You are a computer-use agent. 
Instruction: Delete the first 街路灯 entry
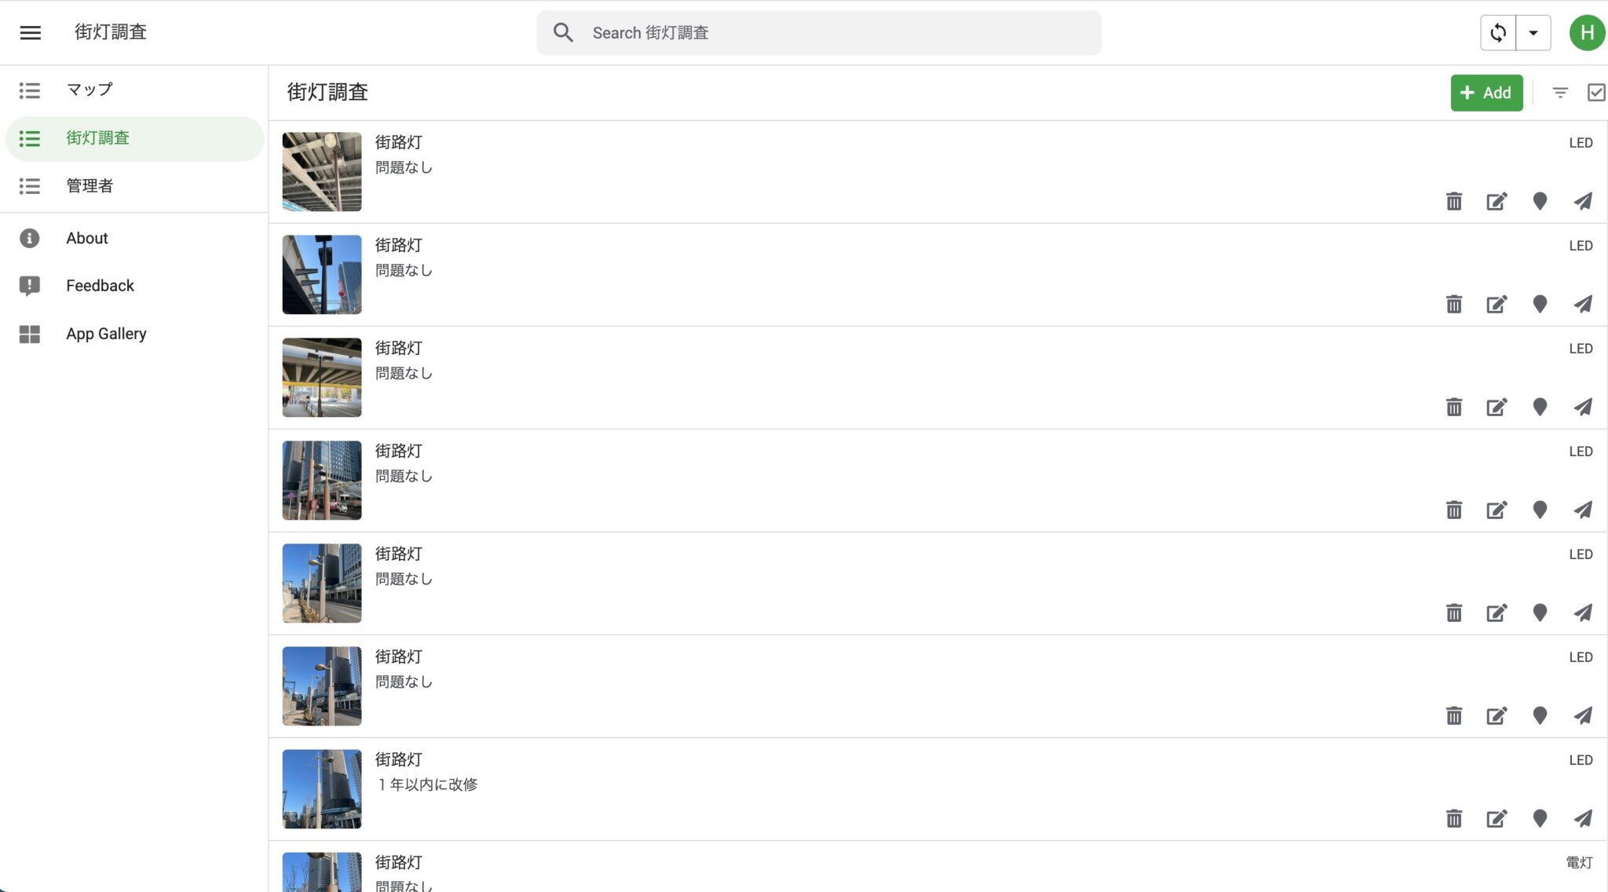click(x=1453, y=201)
